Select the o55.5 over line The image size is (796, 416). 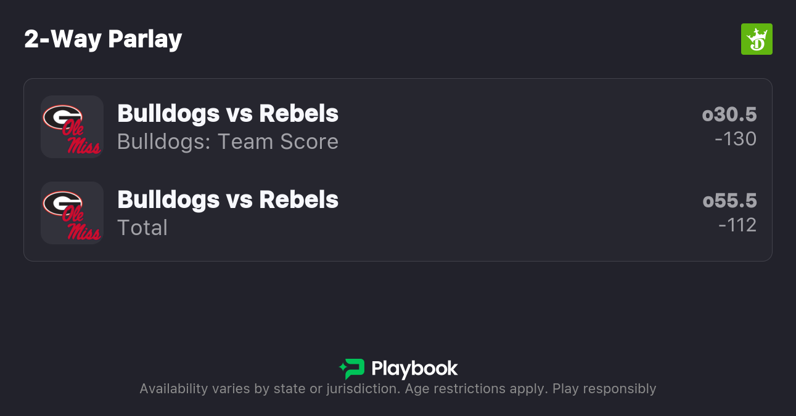(x=729, y=201)
